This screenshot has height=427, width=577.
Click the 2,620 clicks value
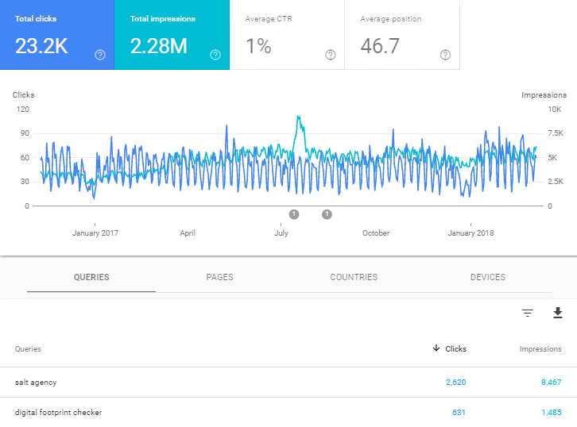tap(456, 383)
